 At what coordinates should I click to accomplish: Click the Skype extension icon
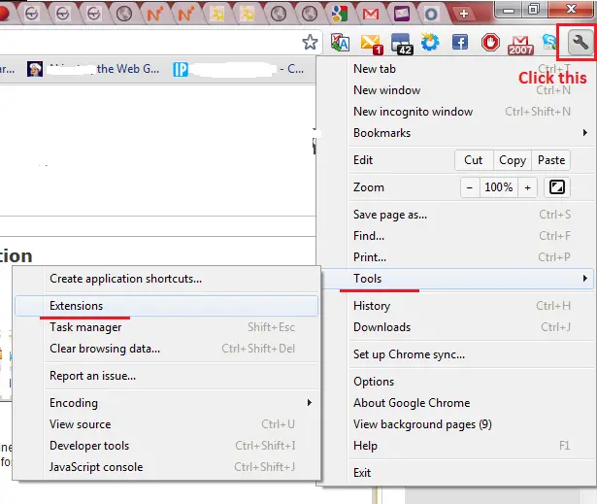(x=549, y=42)
